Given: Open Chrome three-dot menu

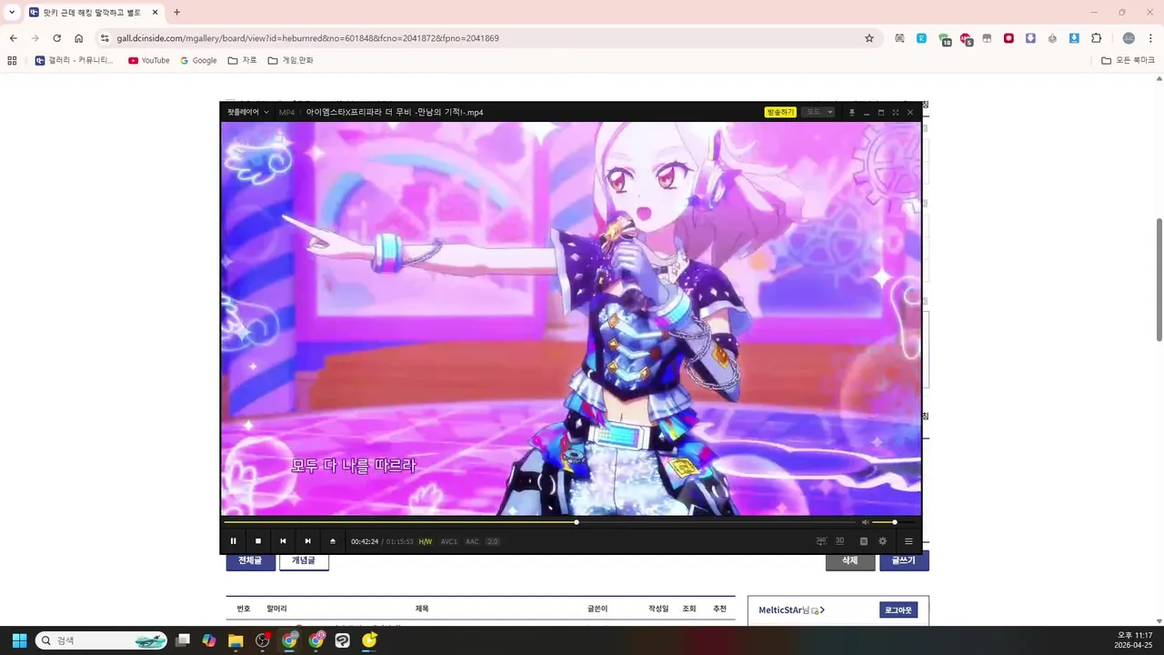Looking at the screenshot, I should point(1150,38).
